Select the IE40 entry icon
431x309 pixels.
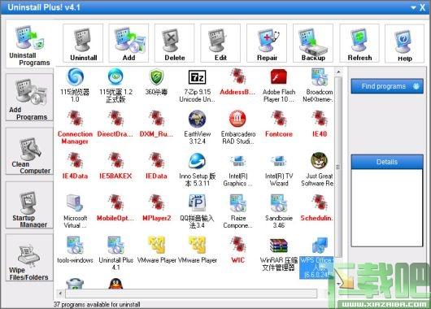click(319, 118)
